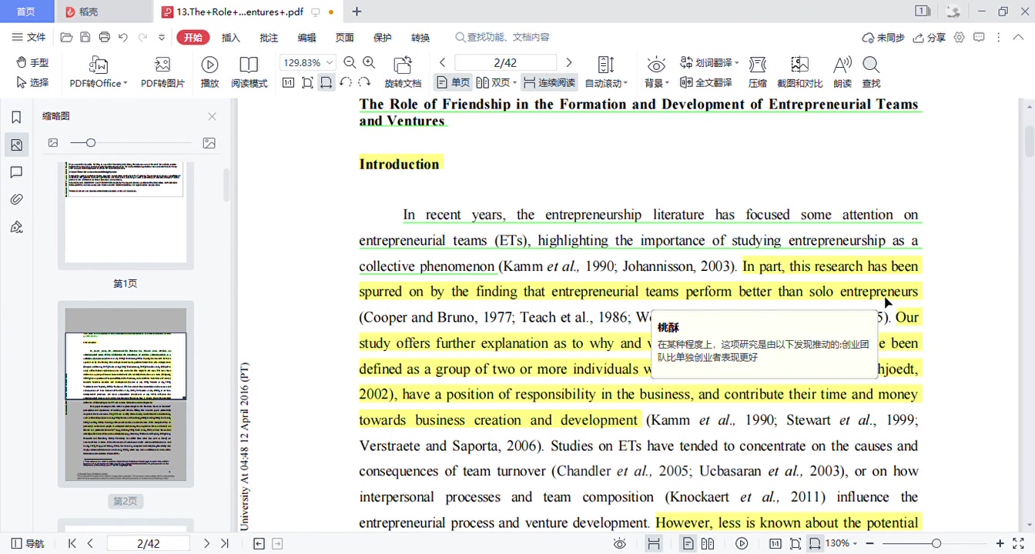This screenshot has width=1035, height=554.
Task: Toggle Continuous reading (连续阅读)
Action: [548, 82]
